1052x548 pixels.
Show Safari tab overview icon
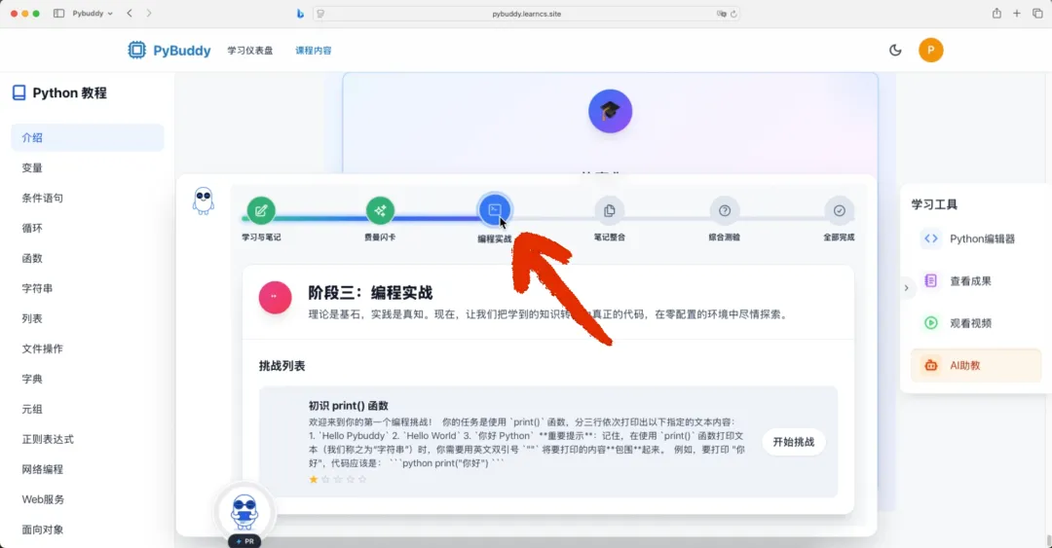1038,14
